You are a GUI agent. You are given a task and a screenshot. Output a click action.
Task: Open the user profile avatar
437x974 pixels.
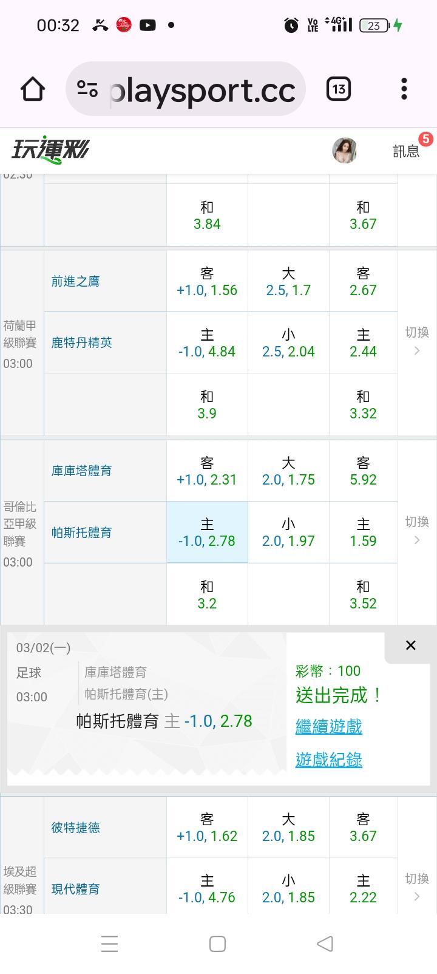point(345,150)
